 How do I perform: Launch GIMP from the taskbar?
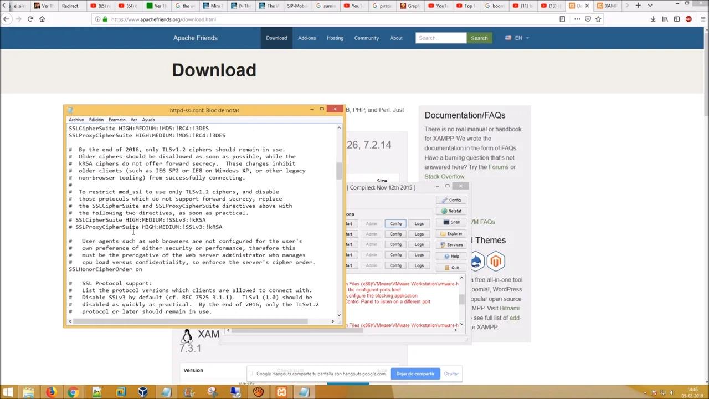[258, 392]
